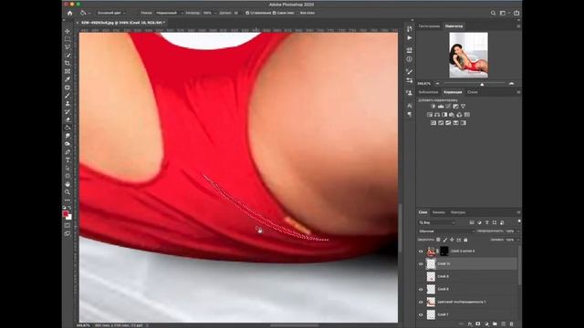Screen dimensions: 584x328
Task: Switch to the Гистограмма tab
Action: point(429,26)
